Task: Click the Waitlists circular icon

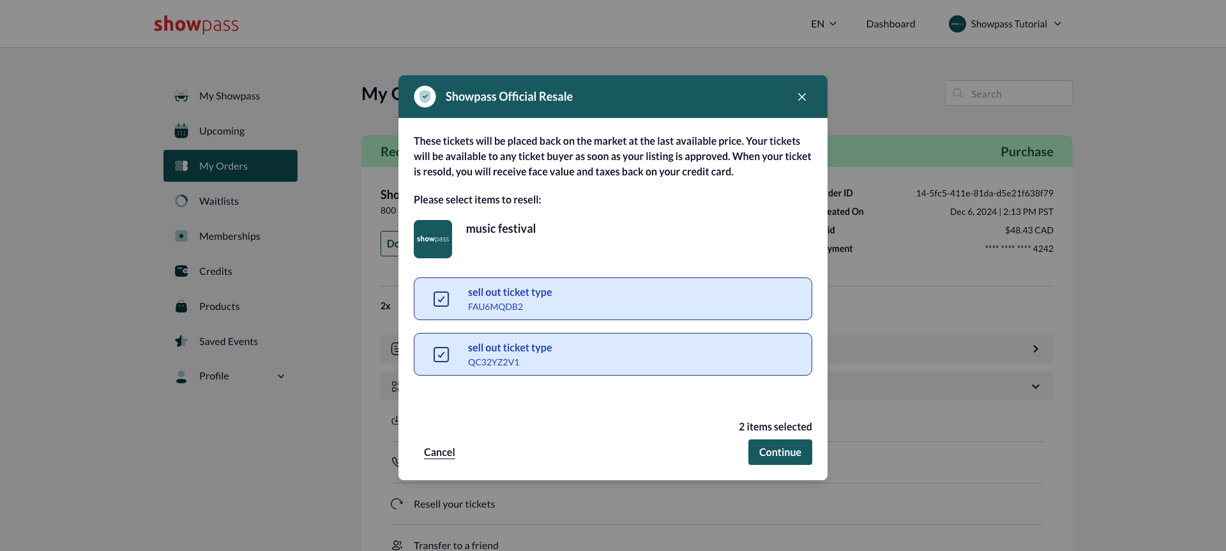Action: coord(181,201)
